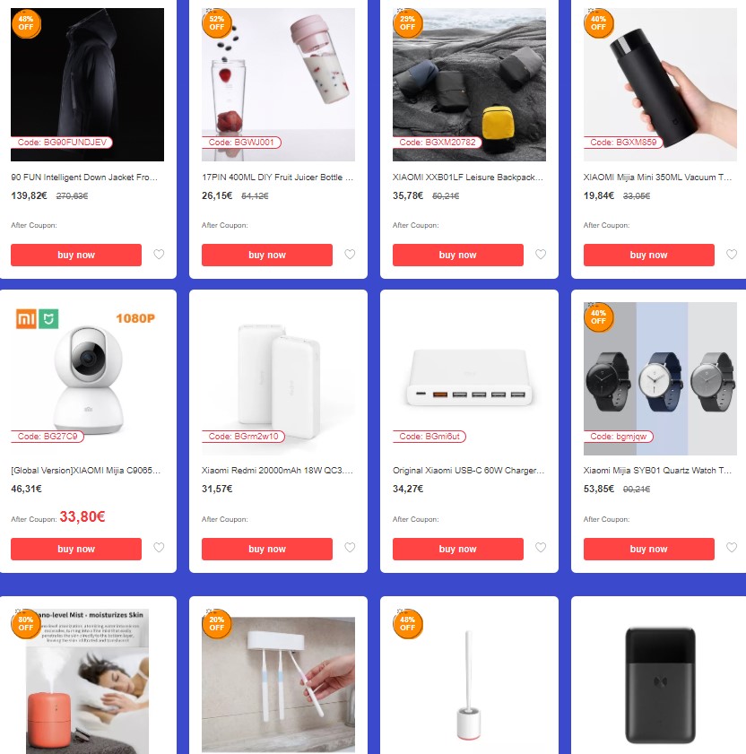Click heart icon next to Redmi 20000mAh powerbank
This screenshot has height=754, width=746.
tap(350, 547)
